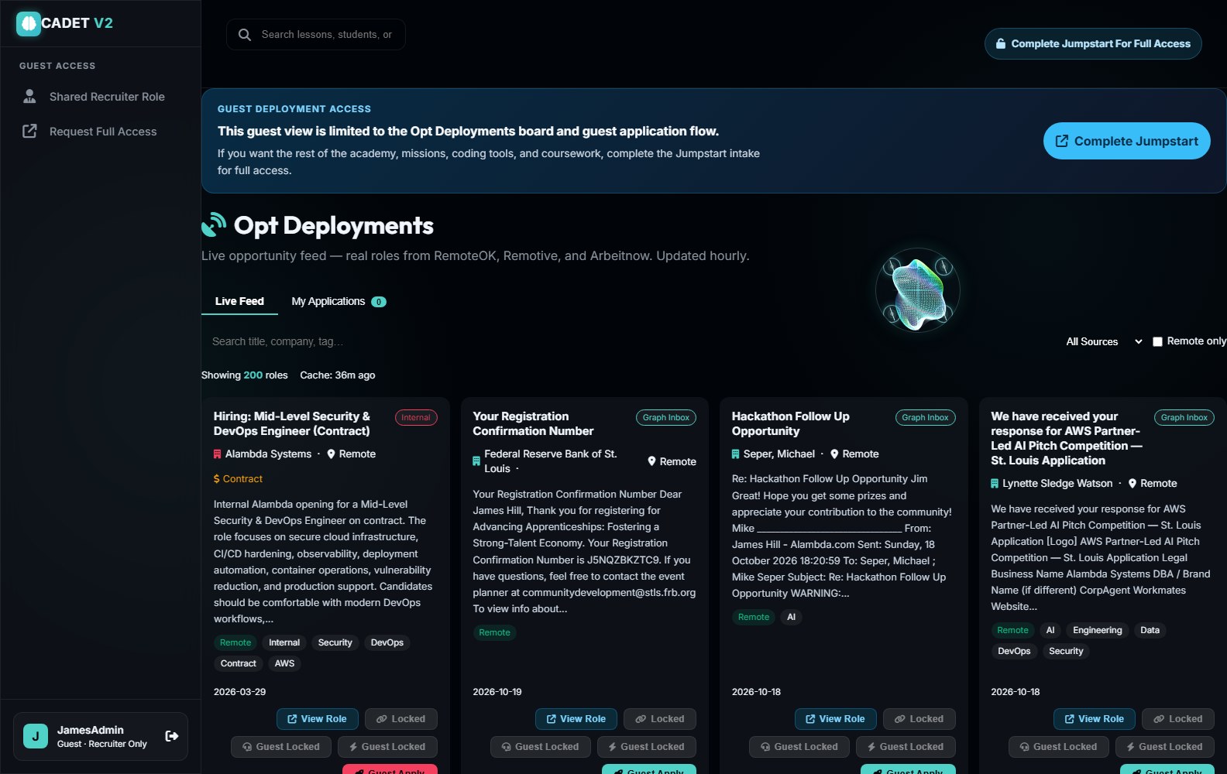View Role for Mid-Level Security & DevOps Engineer
1227x774 pixels.
[x=318, y=719]
